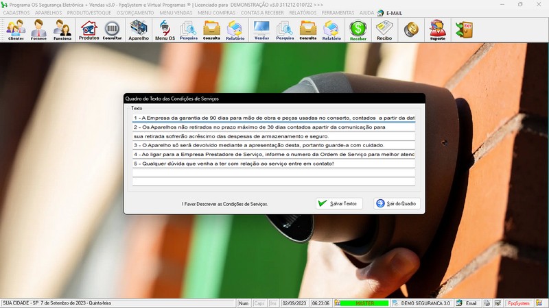This screenshot has width=549, height=308.
Task: Click the last empty text line in the dialog
Action: click(274, 181)
